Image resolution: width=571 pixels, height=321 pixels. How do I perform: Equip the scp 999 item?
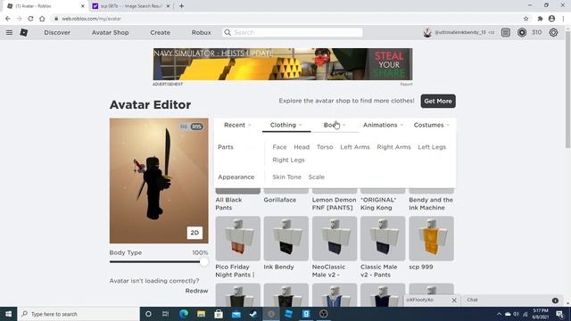(431, 238)
